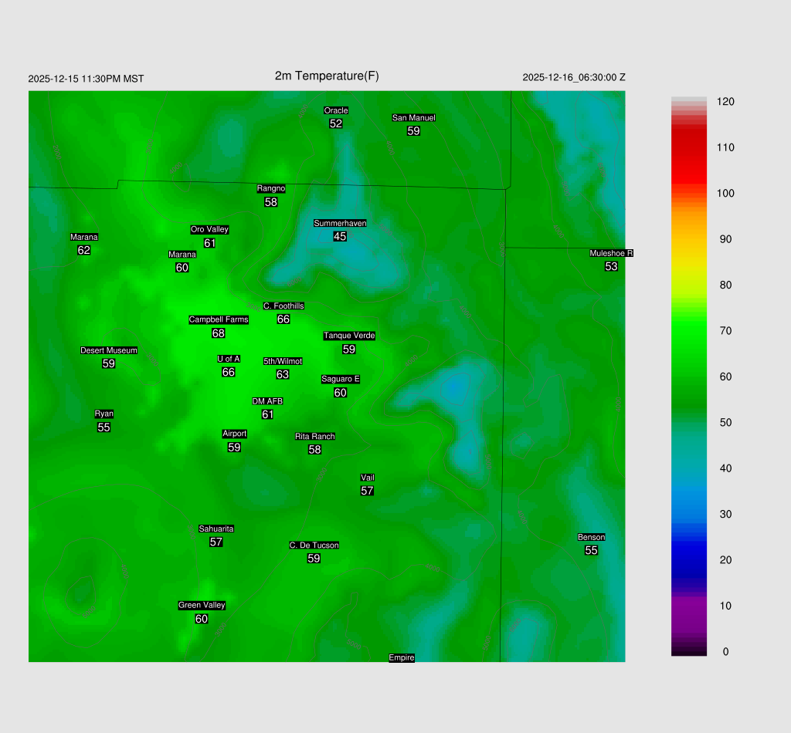This screenshot has height=733, width=791.
Task: Click the 11:30PM MST local timestamp
Action: click(86, 79)
